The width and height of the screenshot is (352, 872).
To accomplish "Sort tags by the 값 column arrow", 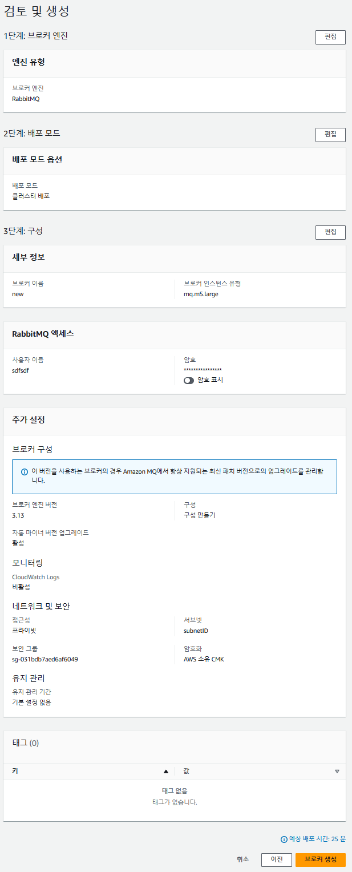I will tap(337, 771).
